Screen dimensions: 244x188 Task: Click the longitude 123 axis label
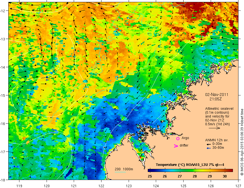129,186
